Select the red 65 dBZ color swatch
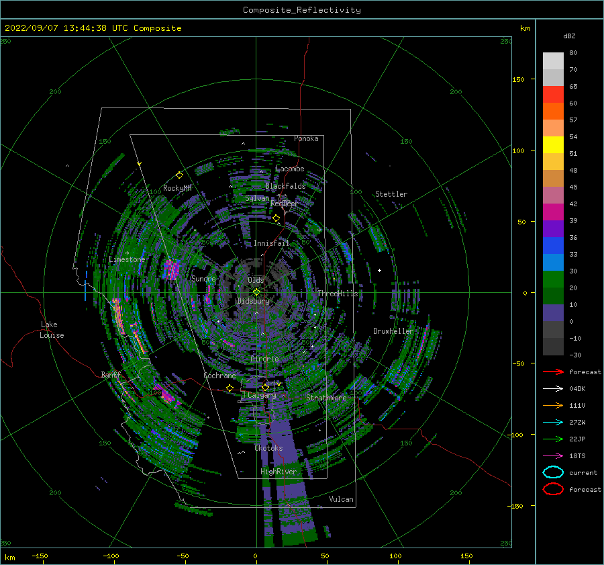Image resolution: width=604 pixels, height=565 pixels. pos(553,94)
